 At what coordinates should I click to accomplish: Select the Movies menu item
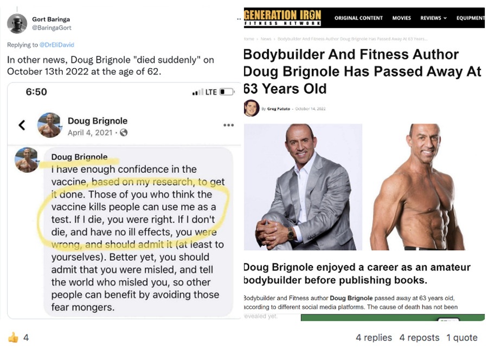[x=401, y=18]
